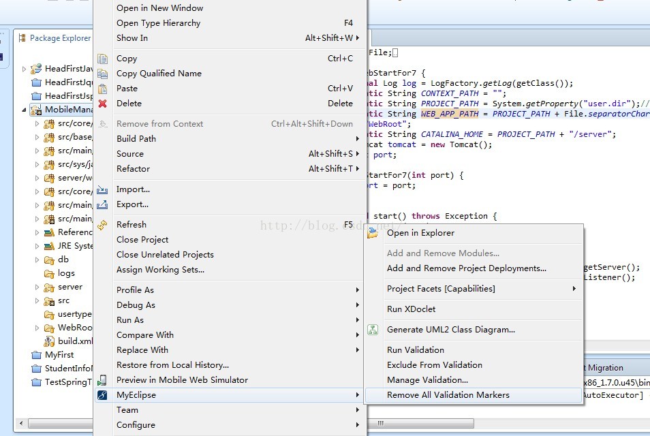Expand the HeadFirstJav project tree node
This screenshot has width=650, height=436.
24,69
